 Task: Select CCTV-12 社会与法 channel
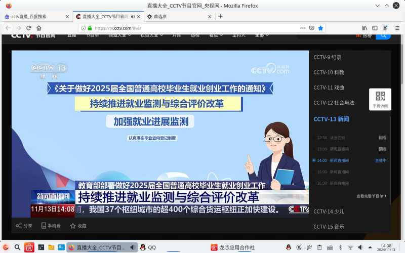click(334, 103)
